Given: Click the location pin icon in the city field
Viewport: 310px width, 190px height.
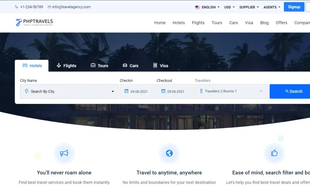Looking at the screenshot, I should (27, 91).
